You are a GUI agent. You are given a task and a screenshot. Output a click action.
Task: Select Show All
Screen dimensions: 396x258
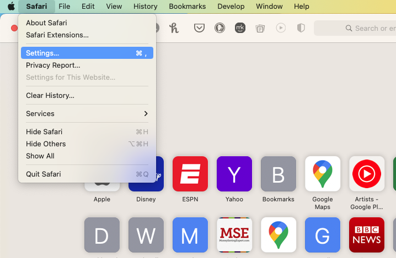[x=87, y=156]
